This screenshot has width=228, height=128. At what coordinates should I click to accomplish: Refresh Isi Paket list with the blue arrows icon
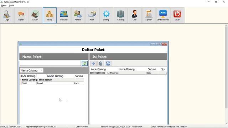(108, 63)
